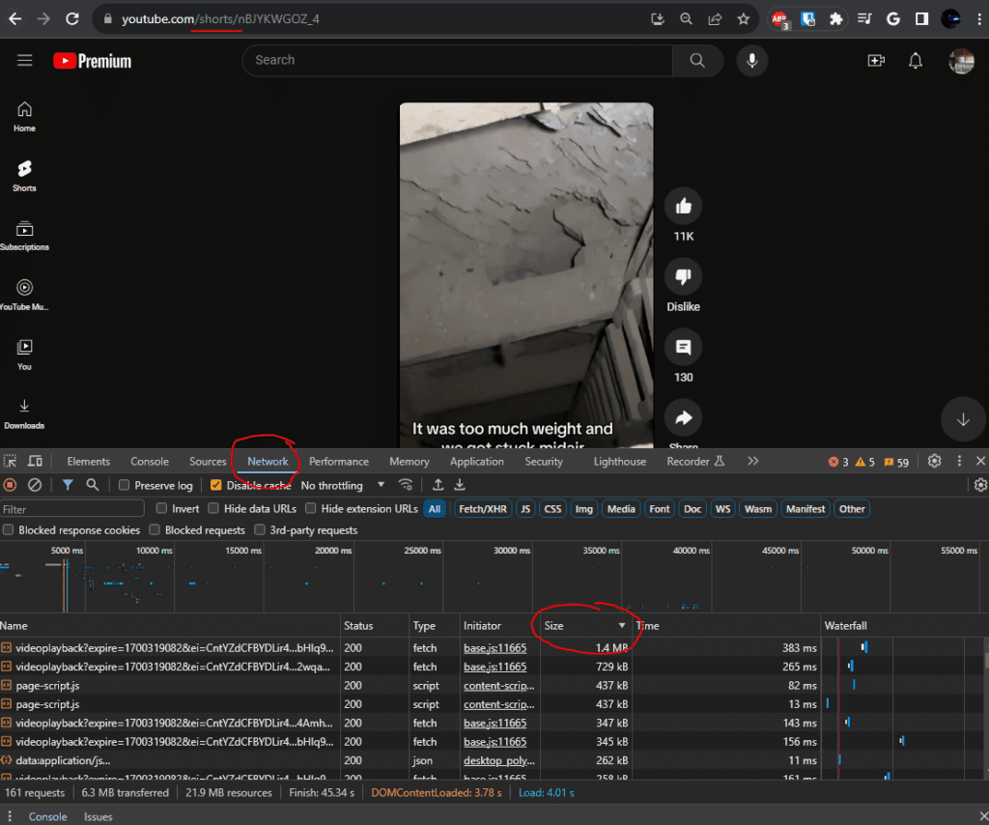Image resolution: width=989 pixels, height=825 pixels.
Task: Go to the next Short with down arrow
Action: pyautogui.click(x=963, y=419)
